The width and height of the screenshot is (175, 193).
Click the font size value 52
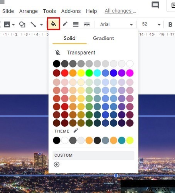click(145, 24)
